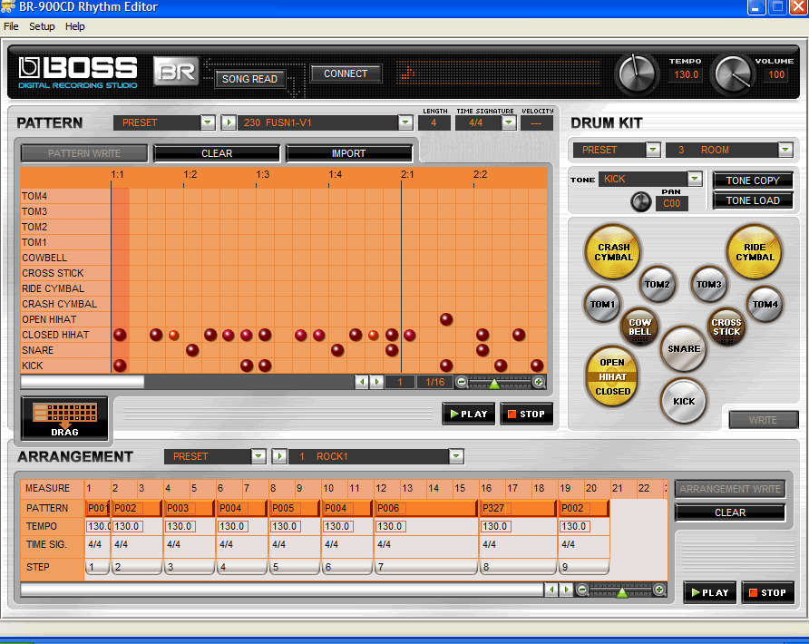Toggle Snare note just after 1:2
This screenshot has width=809, height=644.
click(192, 350)
